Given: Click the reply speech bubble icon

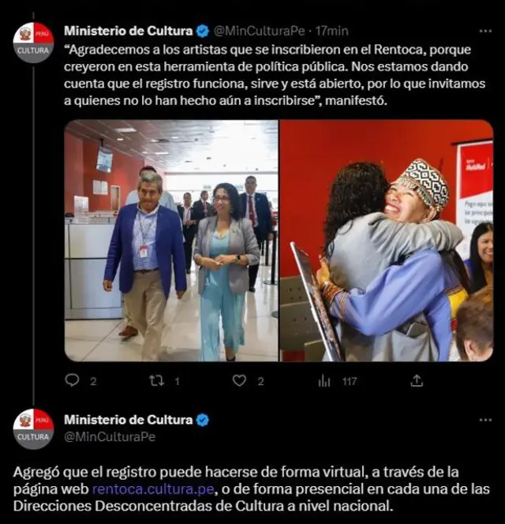Looking at the screenshot, I should (72, 380).
